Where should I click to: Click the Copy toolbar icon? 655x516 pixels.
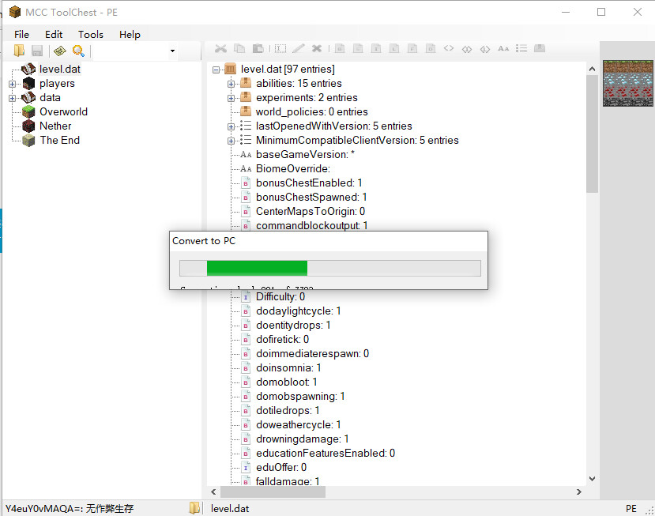pos(239,48)
